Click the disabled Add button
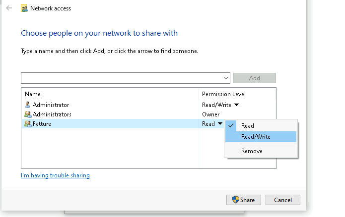The height and width of the screenshot is (217, 345). coord(255,78)
